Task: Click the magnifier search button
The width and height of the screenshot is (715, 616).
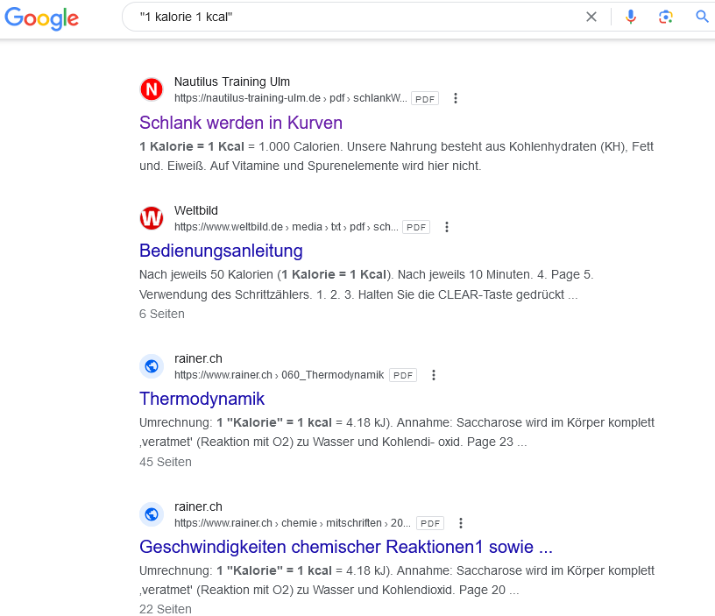Action: click(x=702, y=17)
